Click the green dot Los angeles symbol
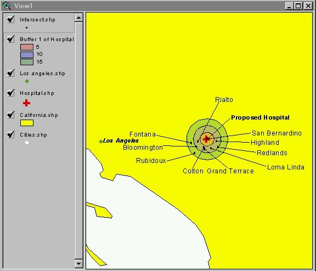 tap(27, 81)
